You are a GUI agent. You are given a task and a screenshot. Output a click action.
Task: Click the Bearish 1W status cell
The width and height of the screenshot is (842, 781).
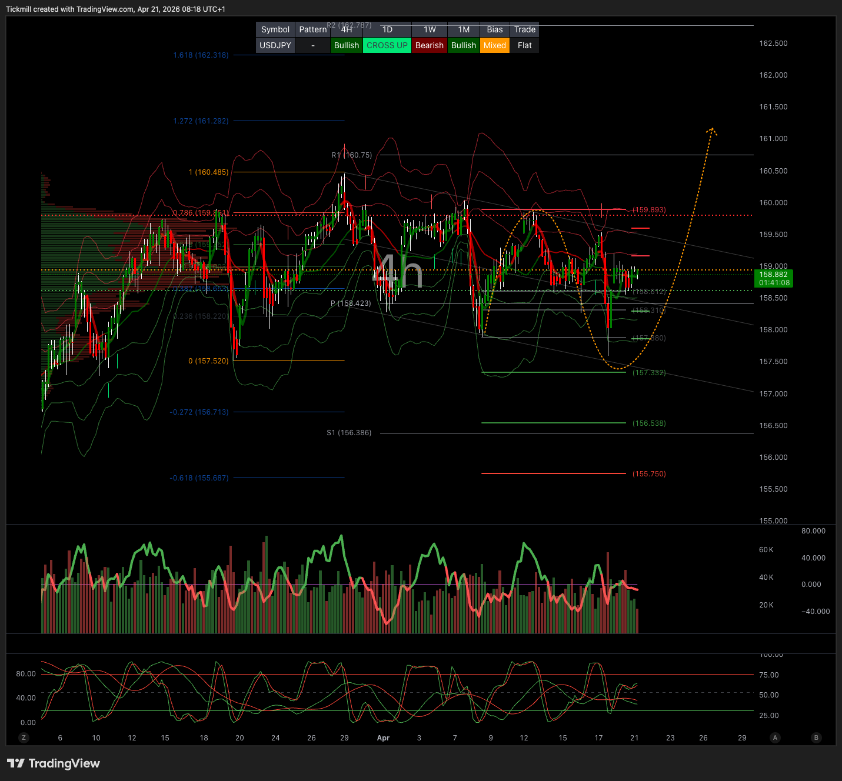point(429,45)
